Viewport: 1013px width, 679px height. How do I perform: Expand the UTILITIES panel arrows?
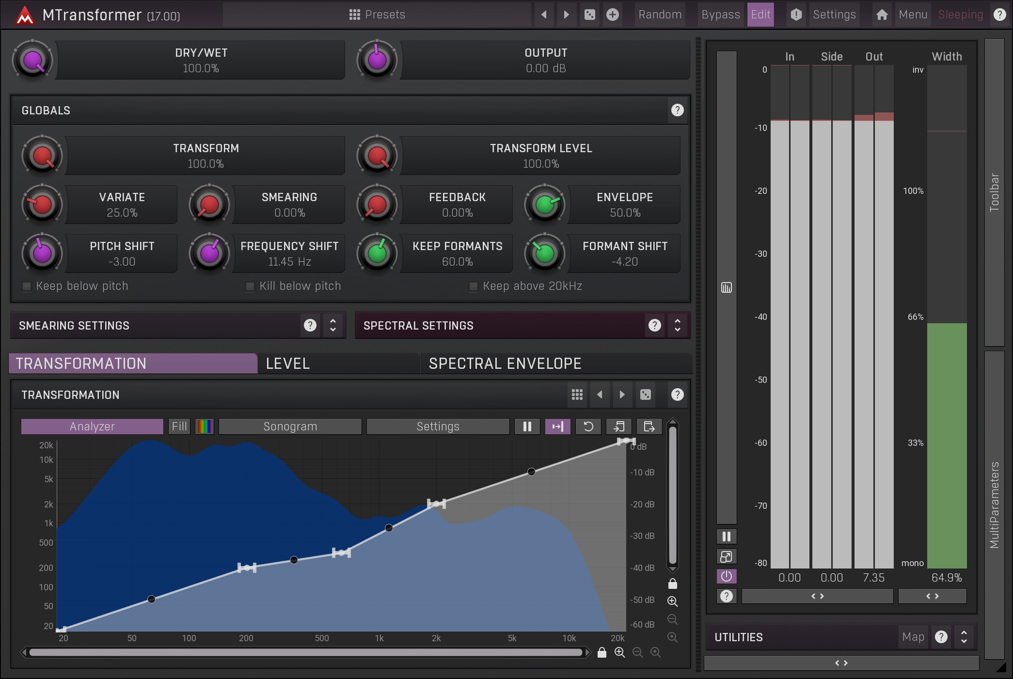(x=964, y=637)
